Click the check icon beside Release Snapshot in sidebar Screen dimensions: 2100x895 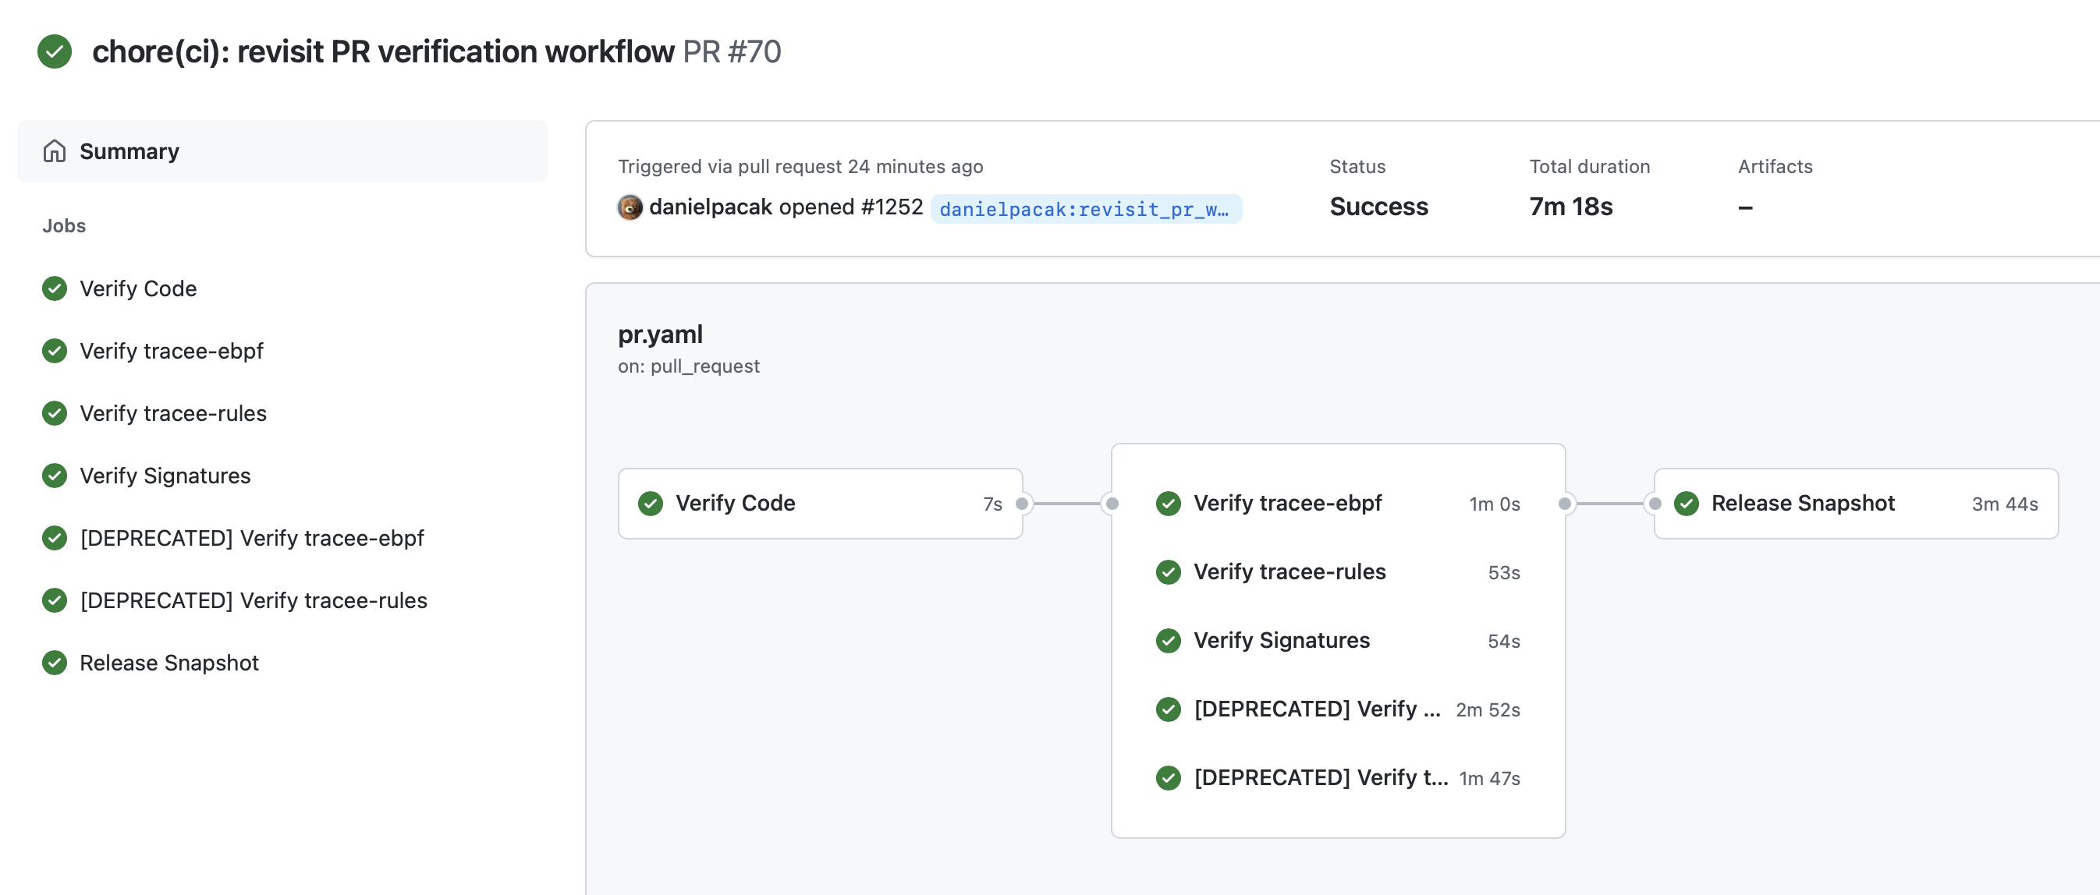54,662
